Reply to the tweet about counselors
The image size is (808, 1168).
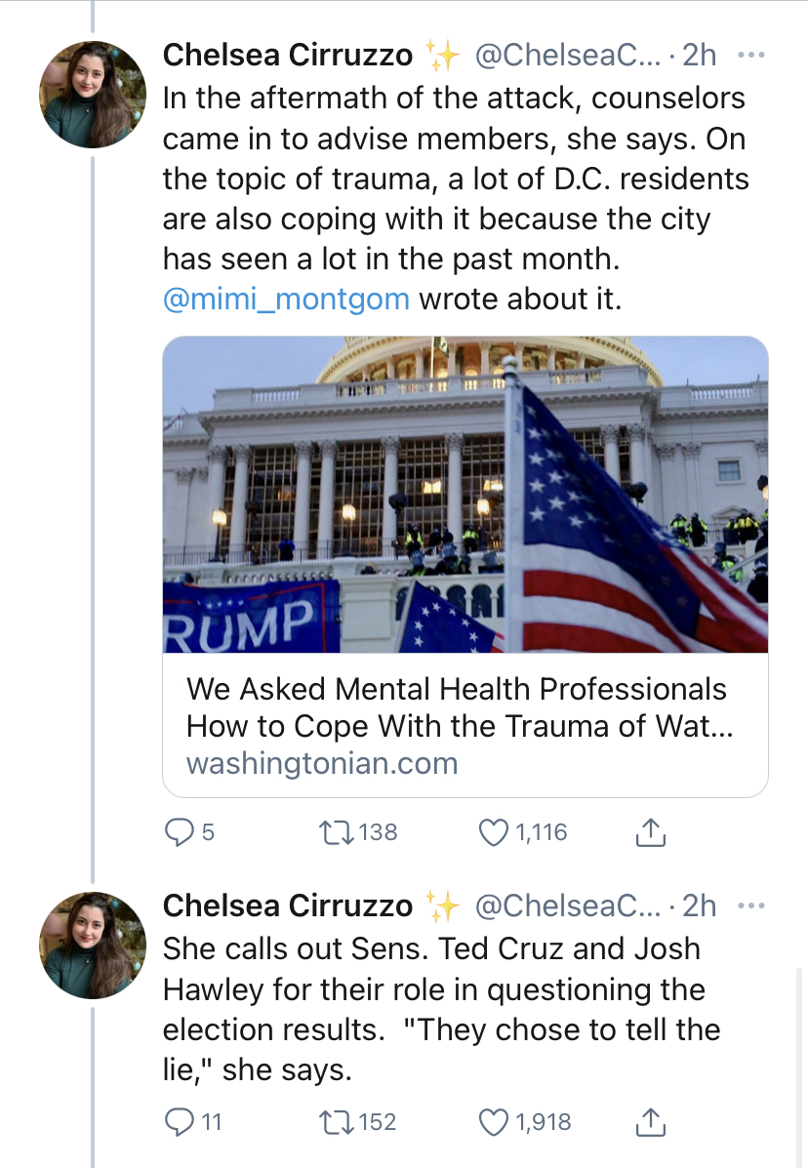click(179, 832)
